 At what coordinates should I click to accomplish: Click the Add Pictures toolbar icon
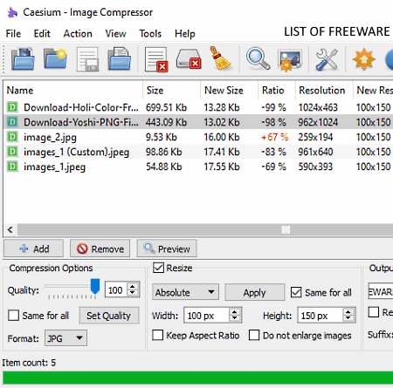(x=23, y=59)
